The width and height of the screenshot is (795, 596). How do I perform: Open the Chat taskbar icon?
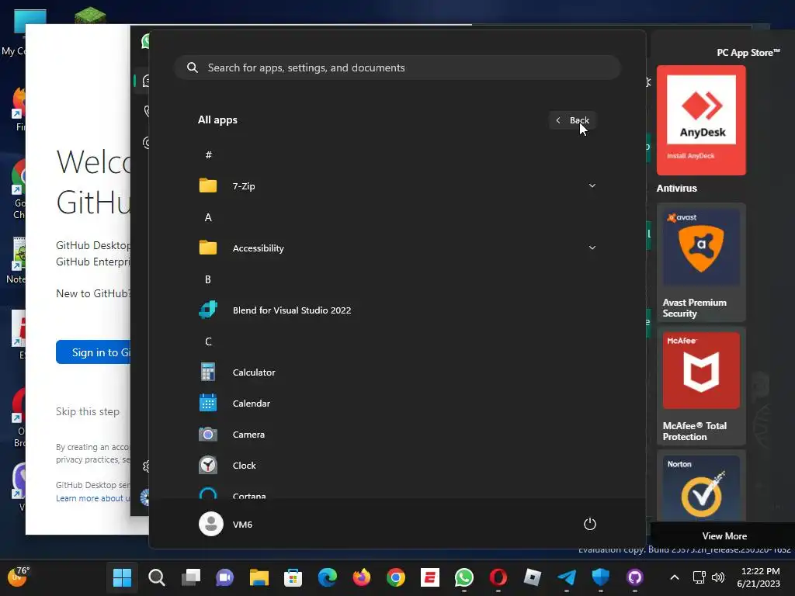tap(224, 577)
